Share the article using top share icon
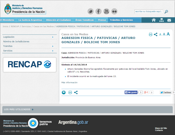The image size is (175, 135). (155, 34)
